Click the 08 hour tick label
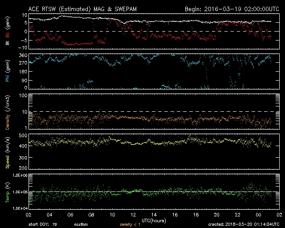Viewport: 285px width, 228px height. [91, 215]
